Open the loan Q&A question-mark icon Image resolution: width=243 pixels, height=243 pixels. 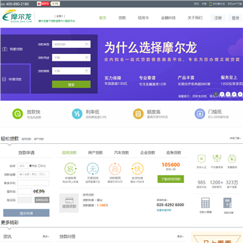227,203
